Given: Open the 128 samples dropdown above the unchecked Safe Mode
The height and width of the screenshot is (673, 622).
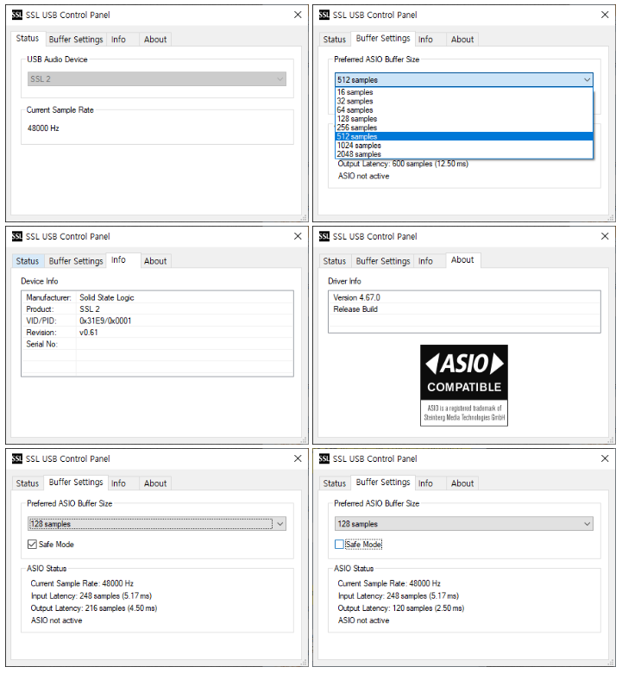Looking at the screenshot, I should [464, 524].
